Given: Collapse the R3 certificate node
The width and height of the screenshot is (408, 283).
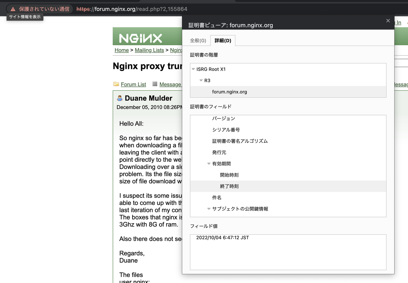Looking at the screenshot, I should click(x=201, y=80).
